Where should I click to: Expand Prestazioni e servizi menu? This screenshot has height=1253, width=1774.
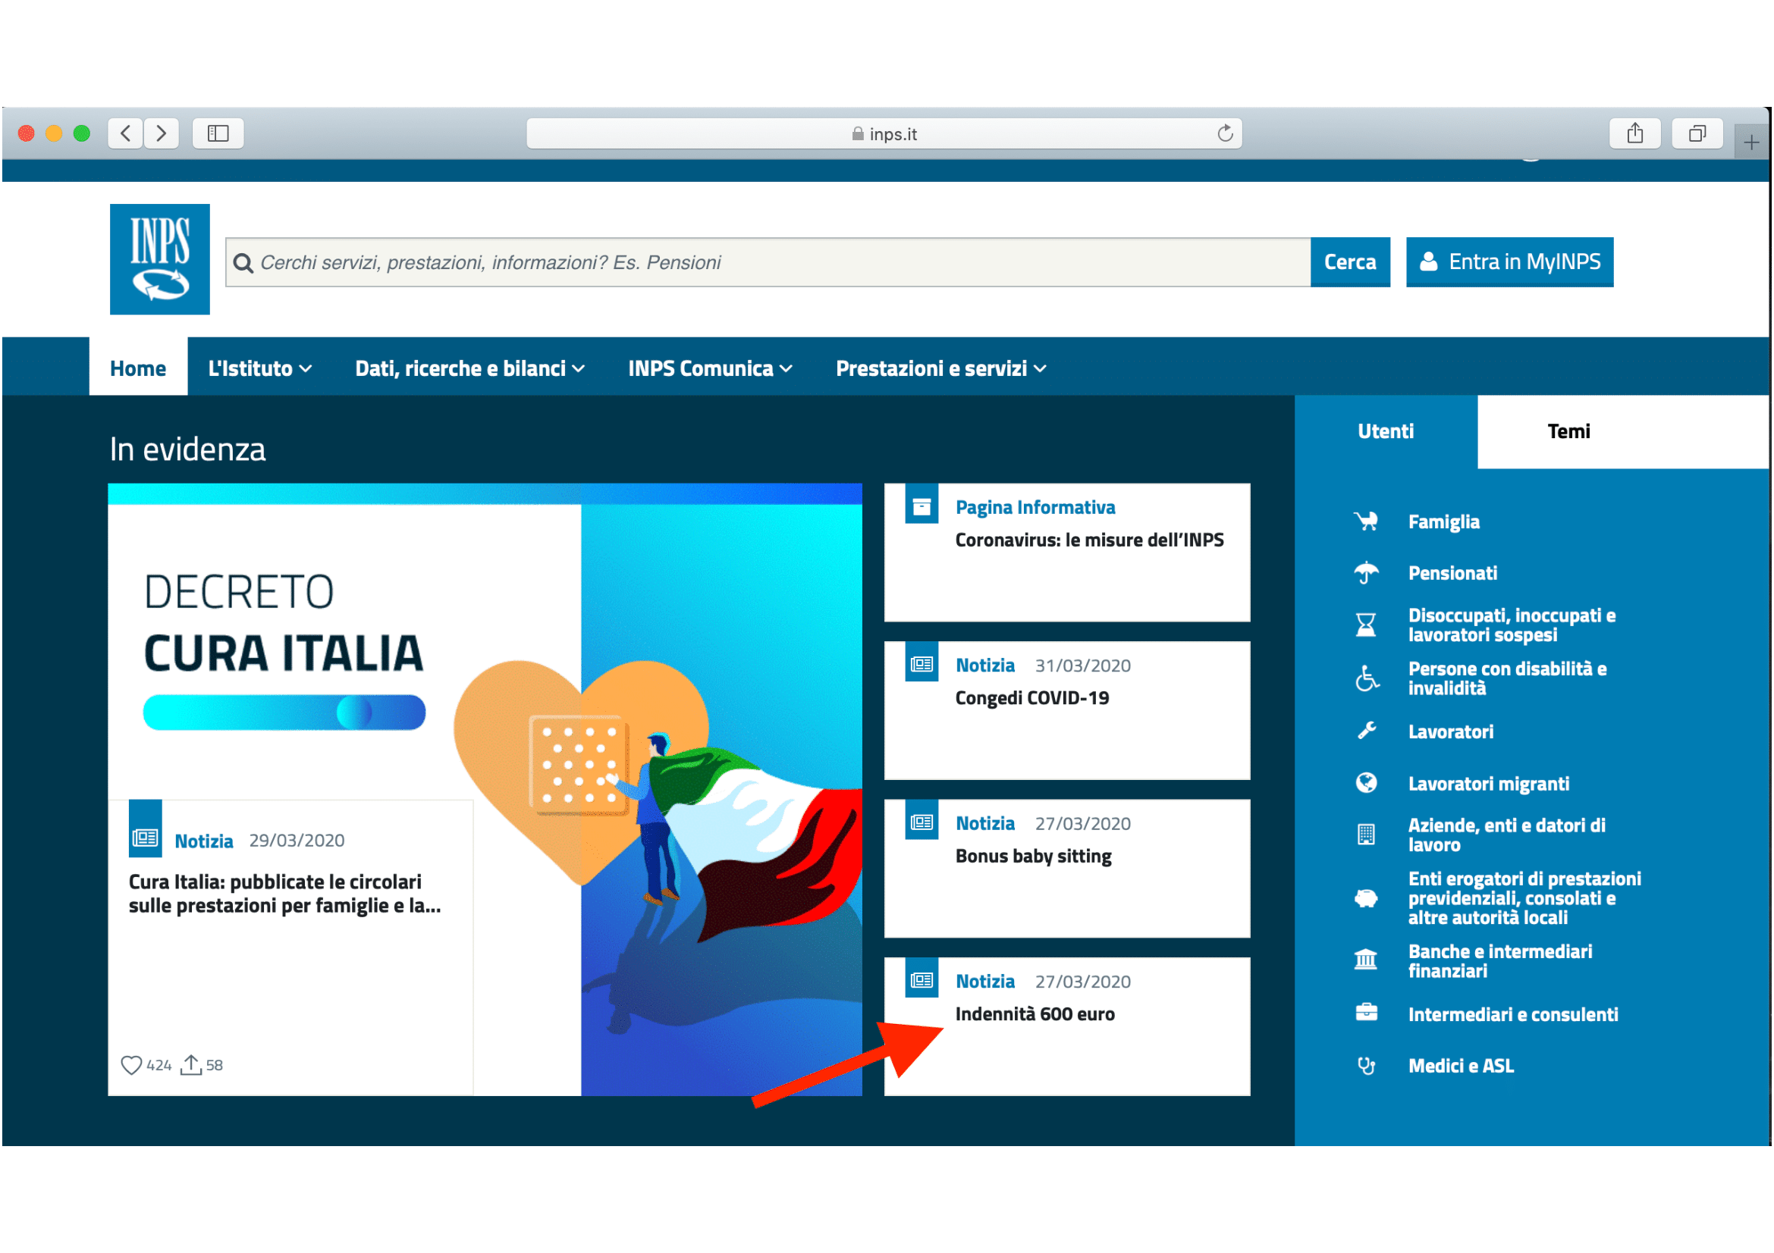point(941,369)
